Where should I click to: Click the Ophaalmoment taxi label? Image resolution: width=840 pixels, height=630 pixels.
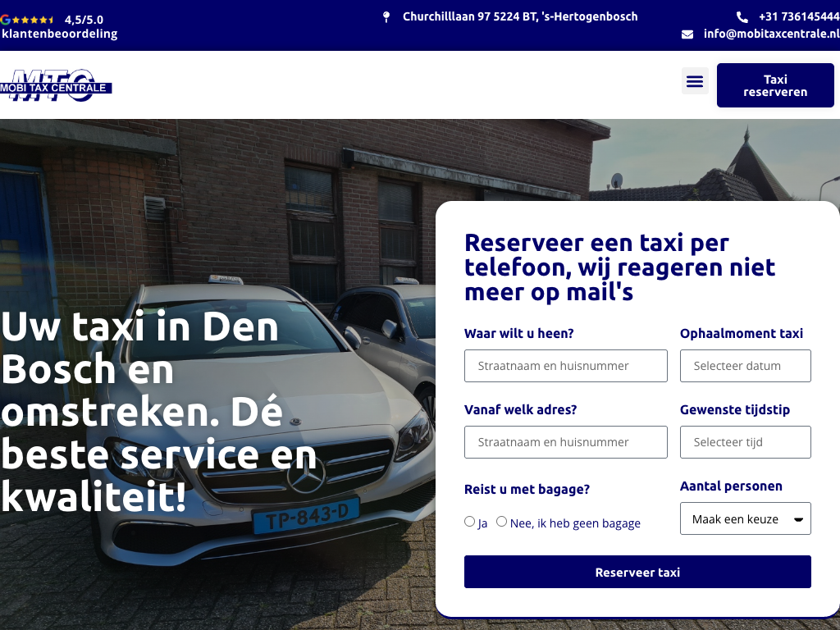point(742,333)
